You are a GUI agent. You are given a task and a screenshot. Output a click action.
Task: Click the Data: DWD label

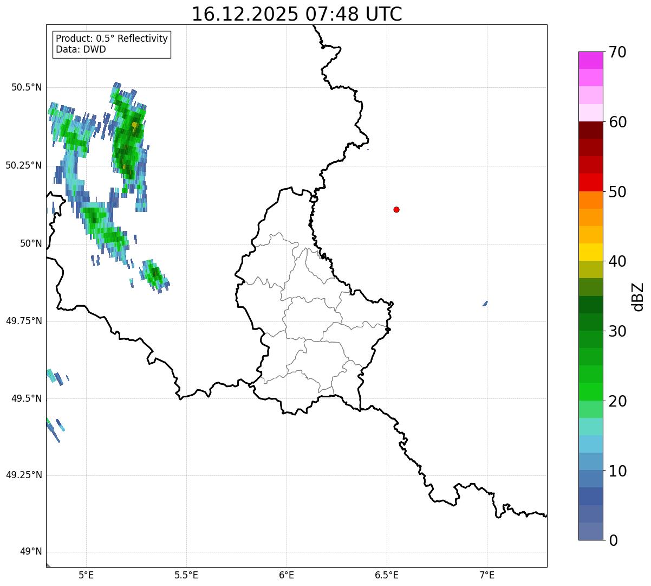[x=81, y=49]
